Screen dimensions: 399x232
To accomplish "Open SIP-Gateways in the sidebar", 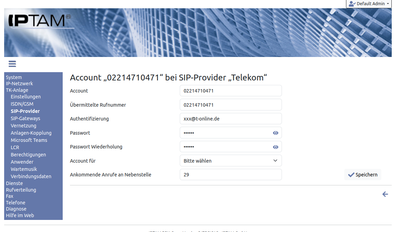I will (25, 118).
